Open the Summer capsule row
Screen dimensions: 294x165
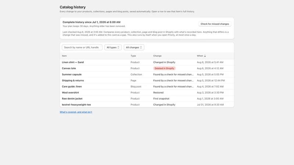coord(147,74)
